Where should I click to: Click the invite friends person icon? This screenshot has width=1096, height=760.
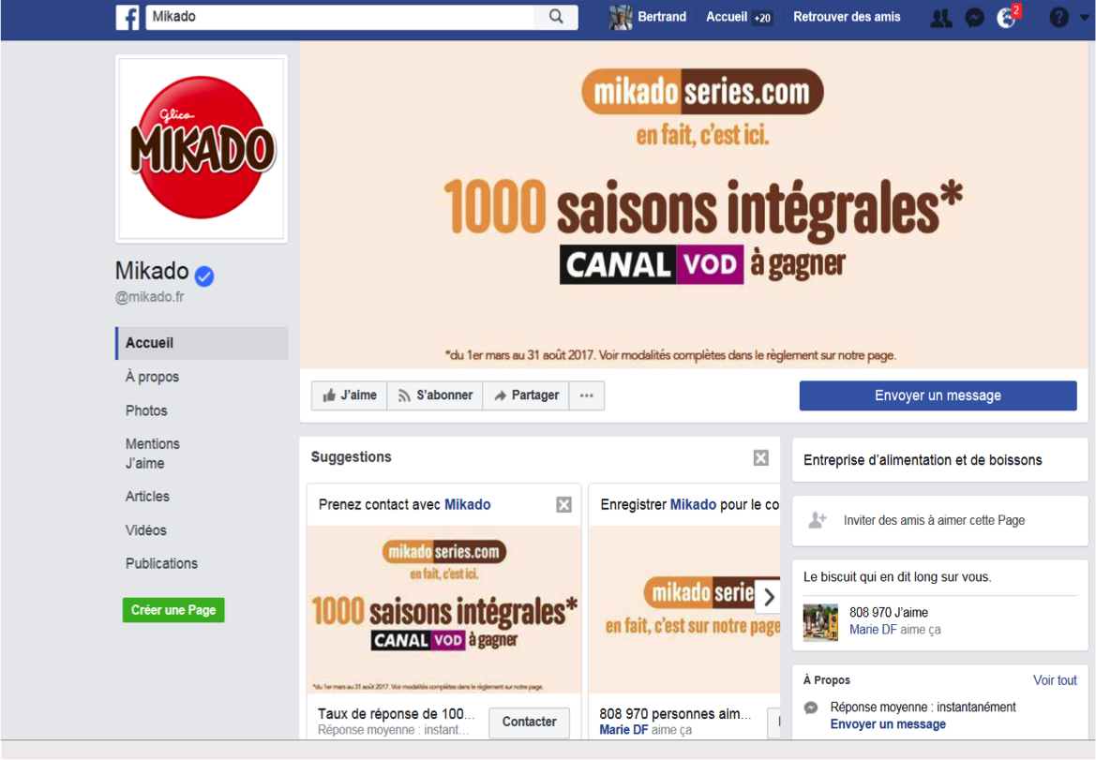coord(818,520)
